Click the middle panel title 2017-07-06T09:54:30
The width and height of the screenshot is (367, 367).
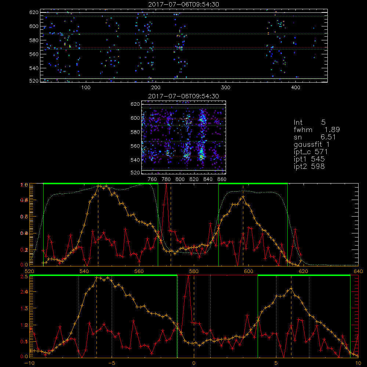click(x=183, y=96)
